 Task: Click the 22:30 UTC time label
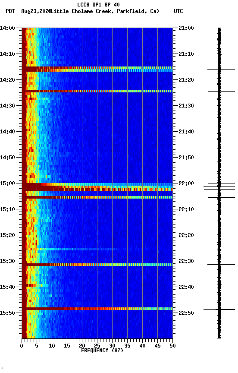click(x=186, y=261)
